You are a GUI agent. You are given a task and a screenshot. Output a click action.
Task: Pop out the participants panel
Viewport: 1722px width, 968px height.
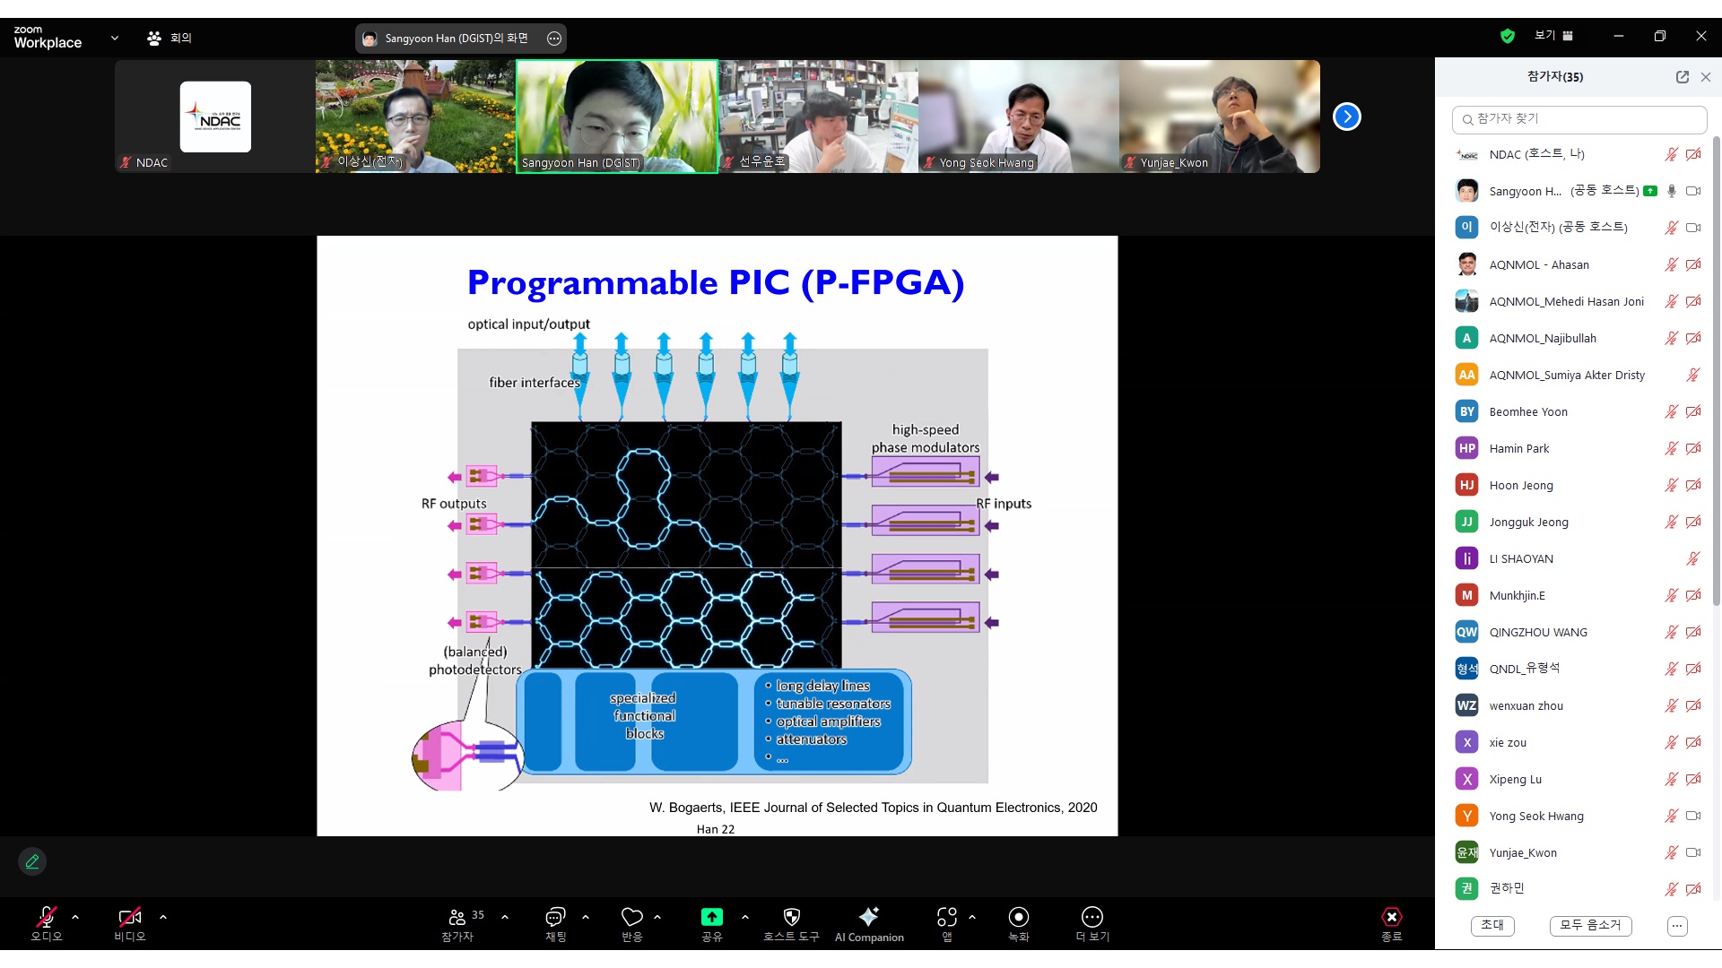point(1683,77)
